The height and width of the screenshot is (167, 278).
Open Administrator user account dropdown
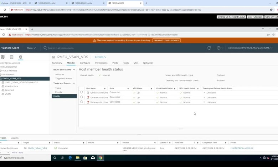coord(250,48)
